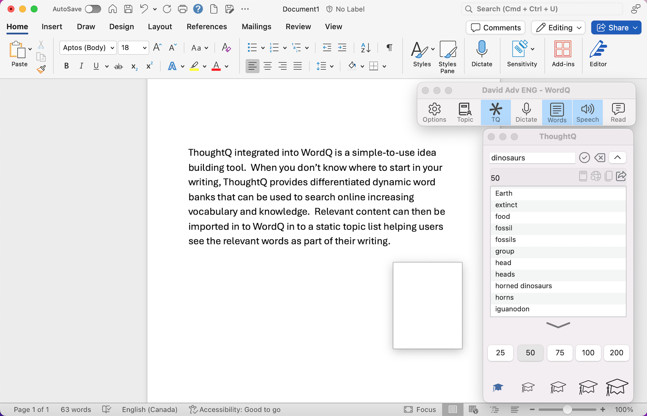Click the ThoughtQ page note icon
647x416 pixels.
[583, 176]
